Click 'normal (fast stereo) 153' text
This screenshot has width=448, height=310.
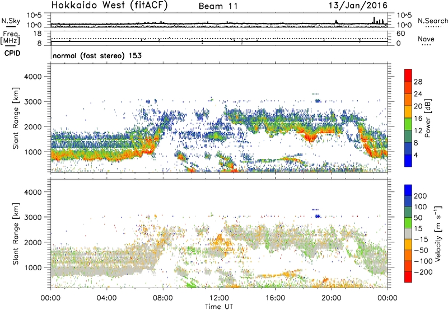[x=97, y=55]
